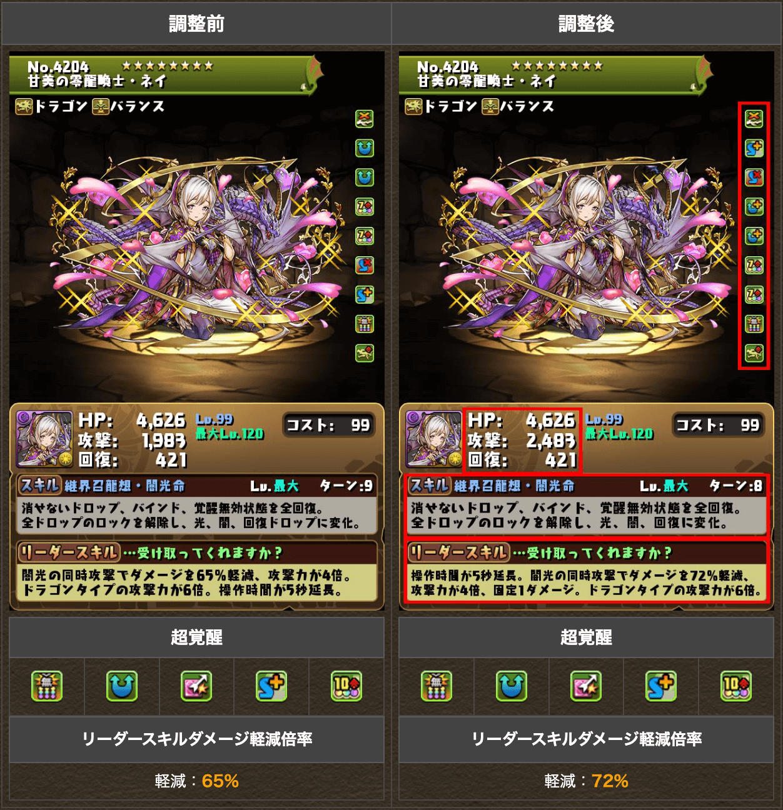The height and width of the screenshot is (810, 783).
Task: Click the コスト: 99 box in 調整後 card
Action: point(718,425)
